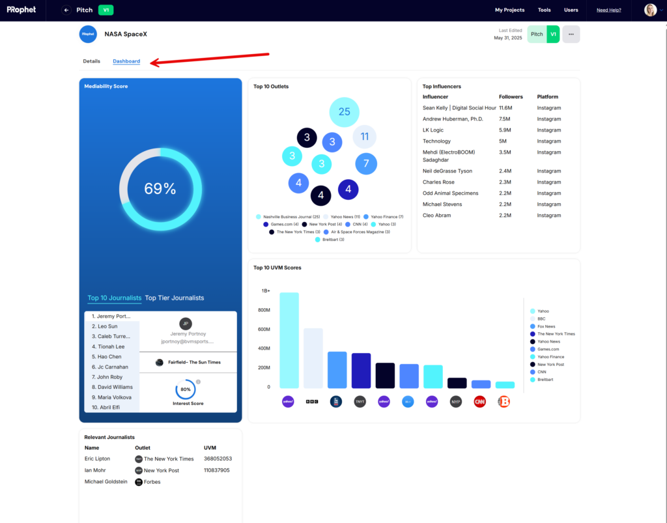The image size is (667, 523).
Task: Click the outlet icon in Ian Mohr's row
Action: coord(139,471)
